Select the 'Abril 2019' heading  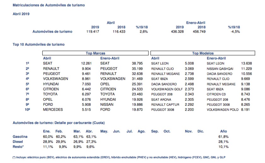[x=21, y=14]
